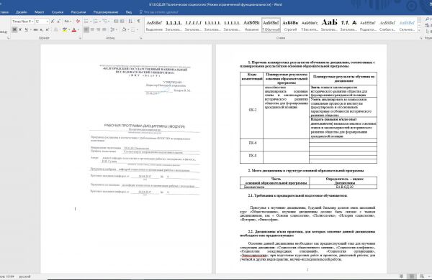Apply paragraph shading with the bucket icon
This screenshot has height=280, width=432.
click(124, 29)
